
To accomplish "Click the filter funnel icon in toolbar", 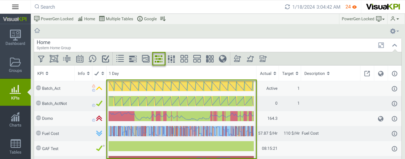I will pyautogui.click(x=41, y=59).
